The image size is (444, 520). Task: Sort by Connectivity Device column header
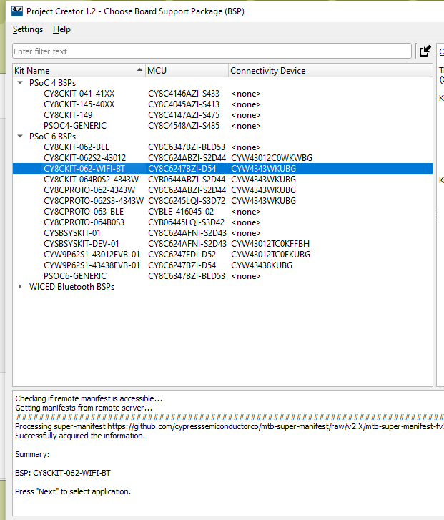330,70
